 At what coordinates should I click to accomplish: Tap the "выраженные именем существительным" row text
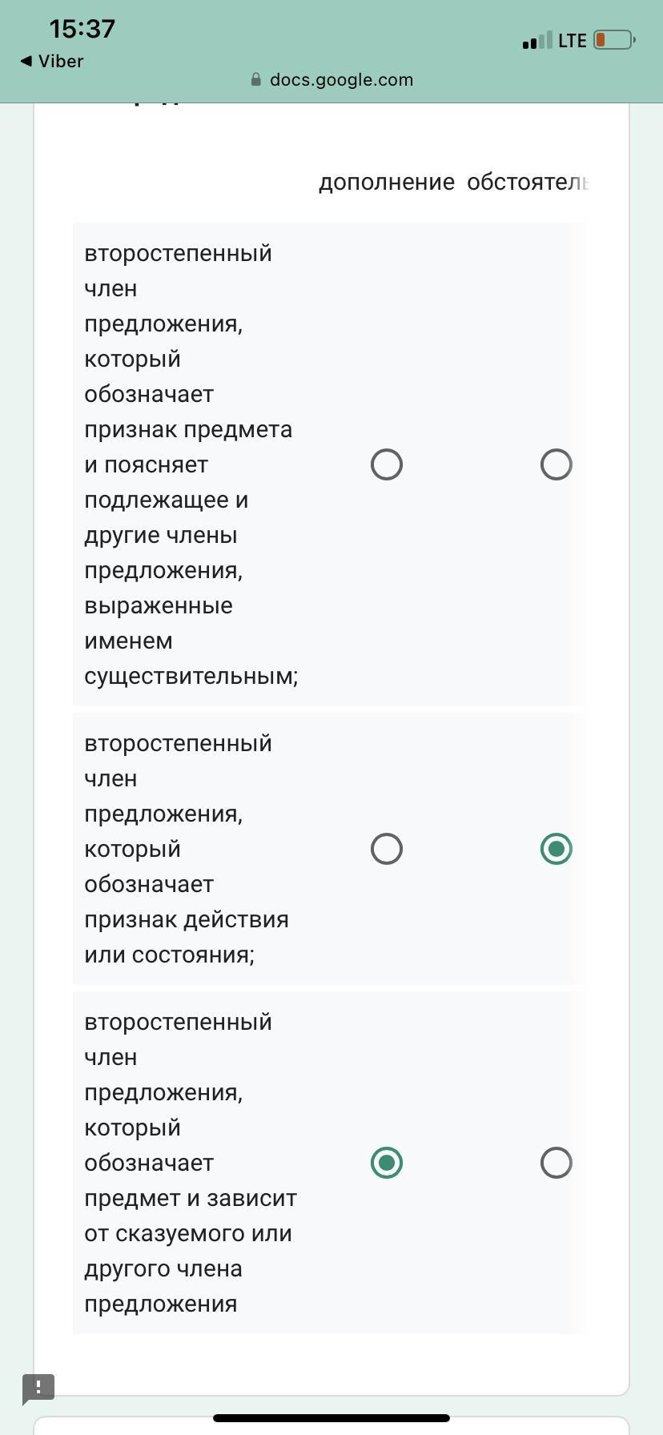(191, 641)
